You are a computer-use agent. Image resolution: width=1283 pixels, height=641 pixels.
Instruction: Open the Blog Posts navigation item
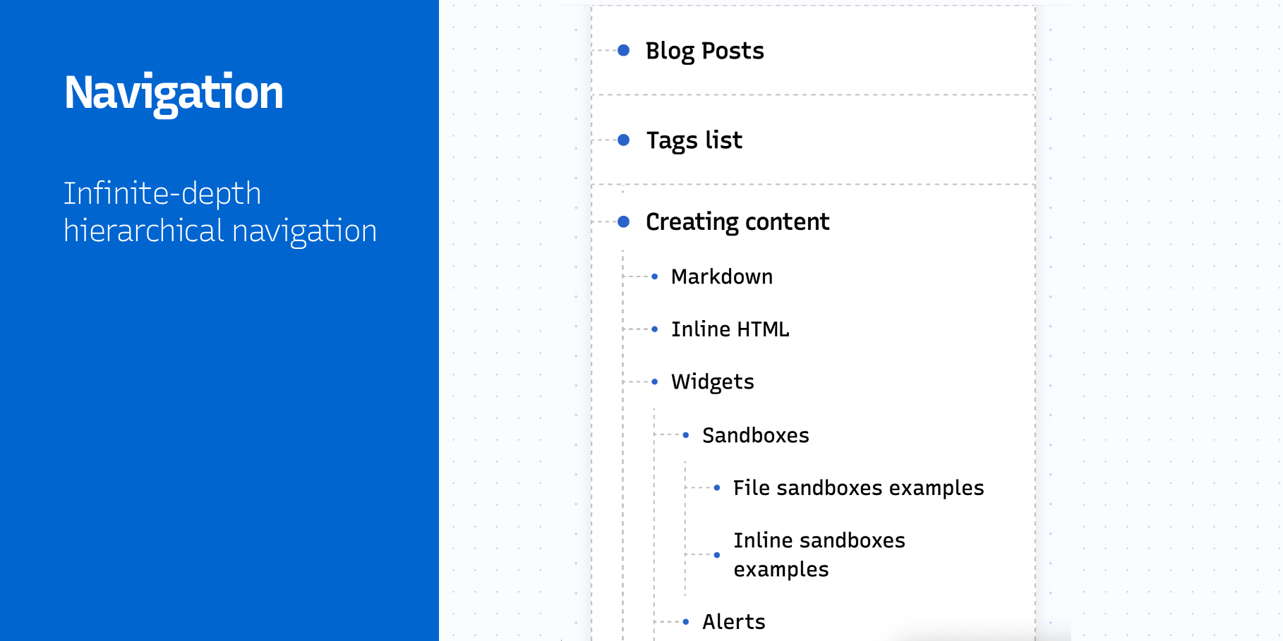[x=704, y=51]
